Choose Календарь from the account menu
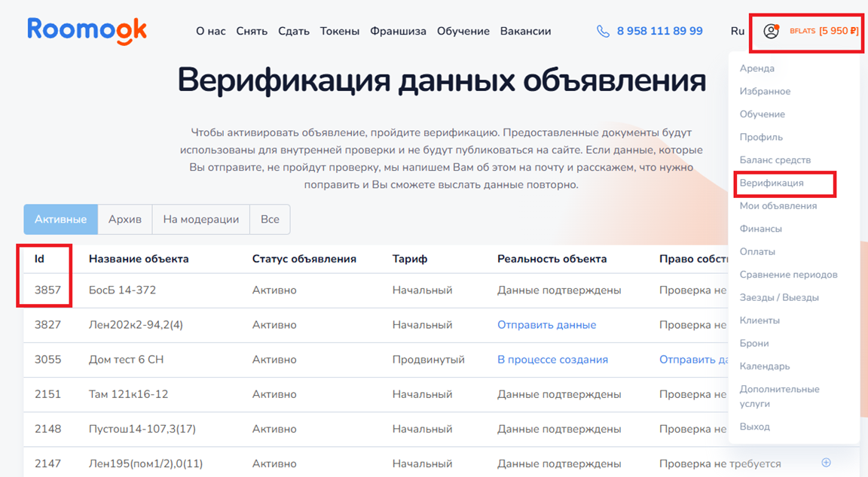The image size is (868, 477). tap(764, 366)
